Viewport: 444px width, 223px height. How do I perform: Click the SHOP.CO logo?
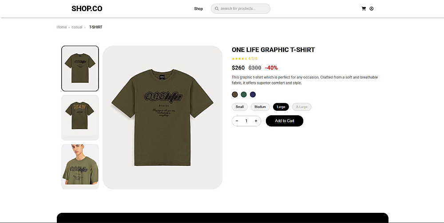87,8
